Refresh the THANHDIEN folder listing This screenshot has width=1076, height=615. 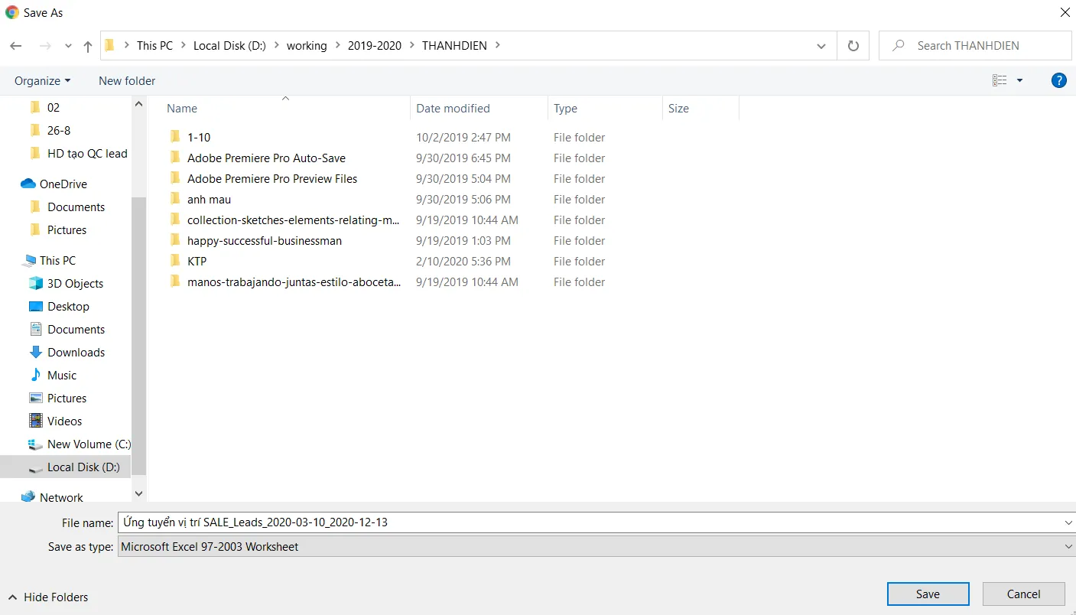[x=853, y=46]
